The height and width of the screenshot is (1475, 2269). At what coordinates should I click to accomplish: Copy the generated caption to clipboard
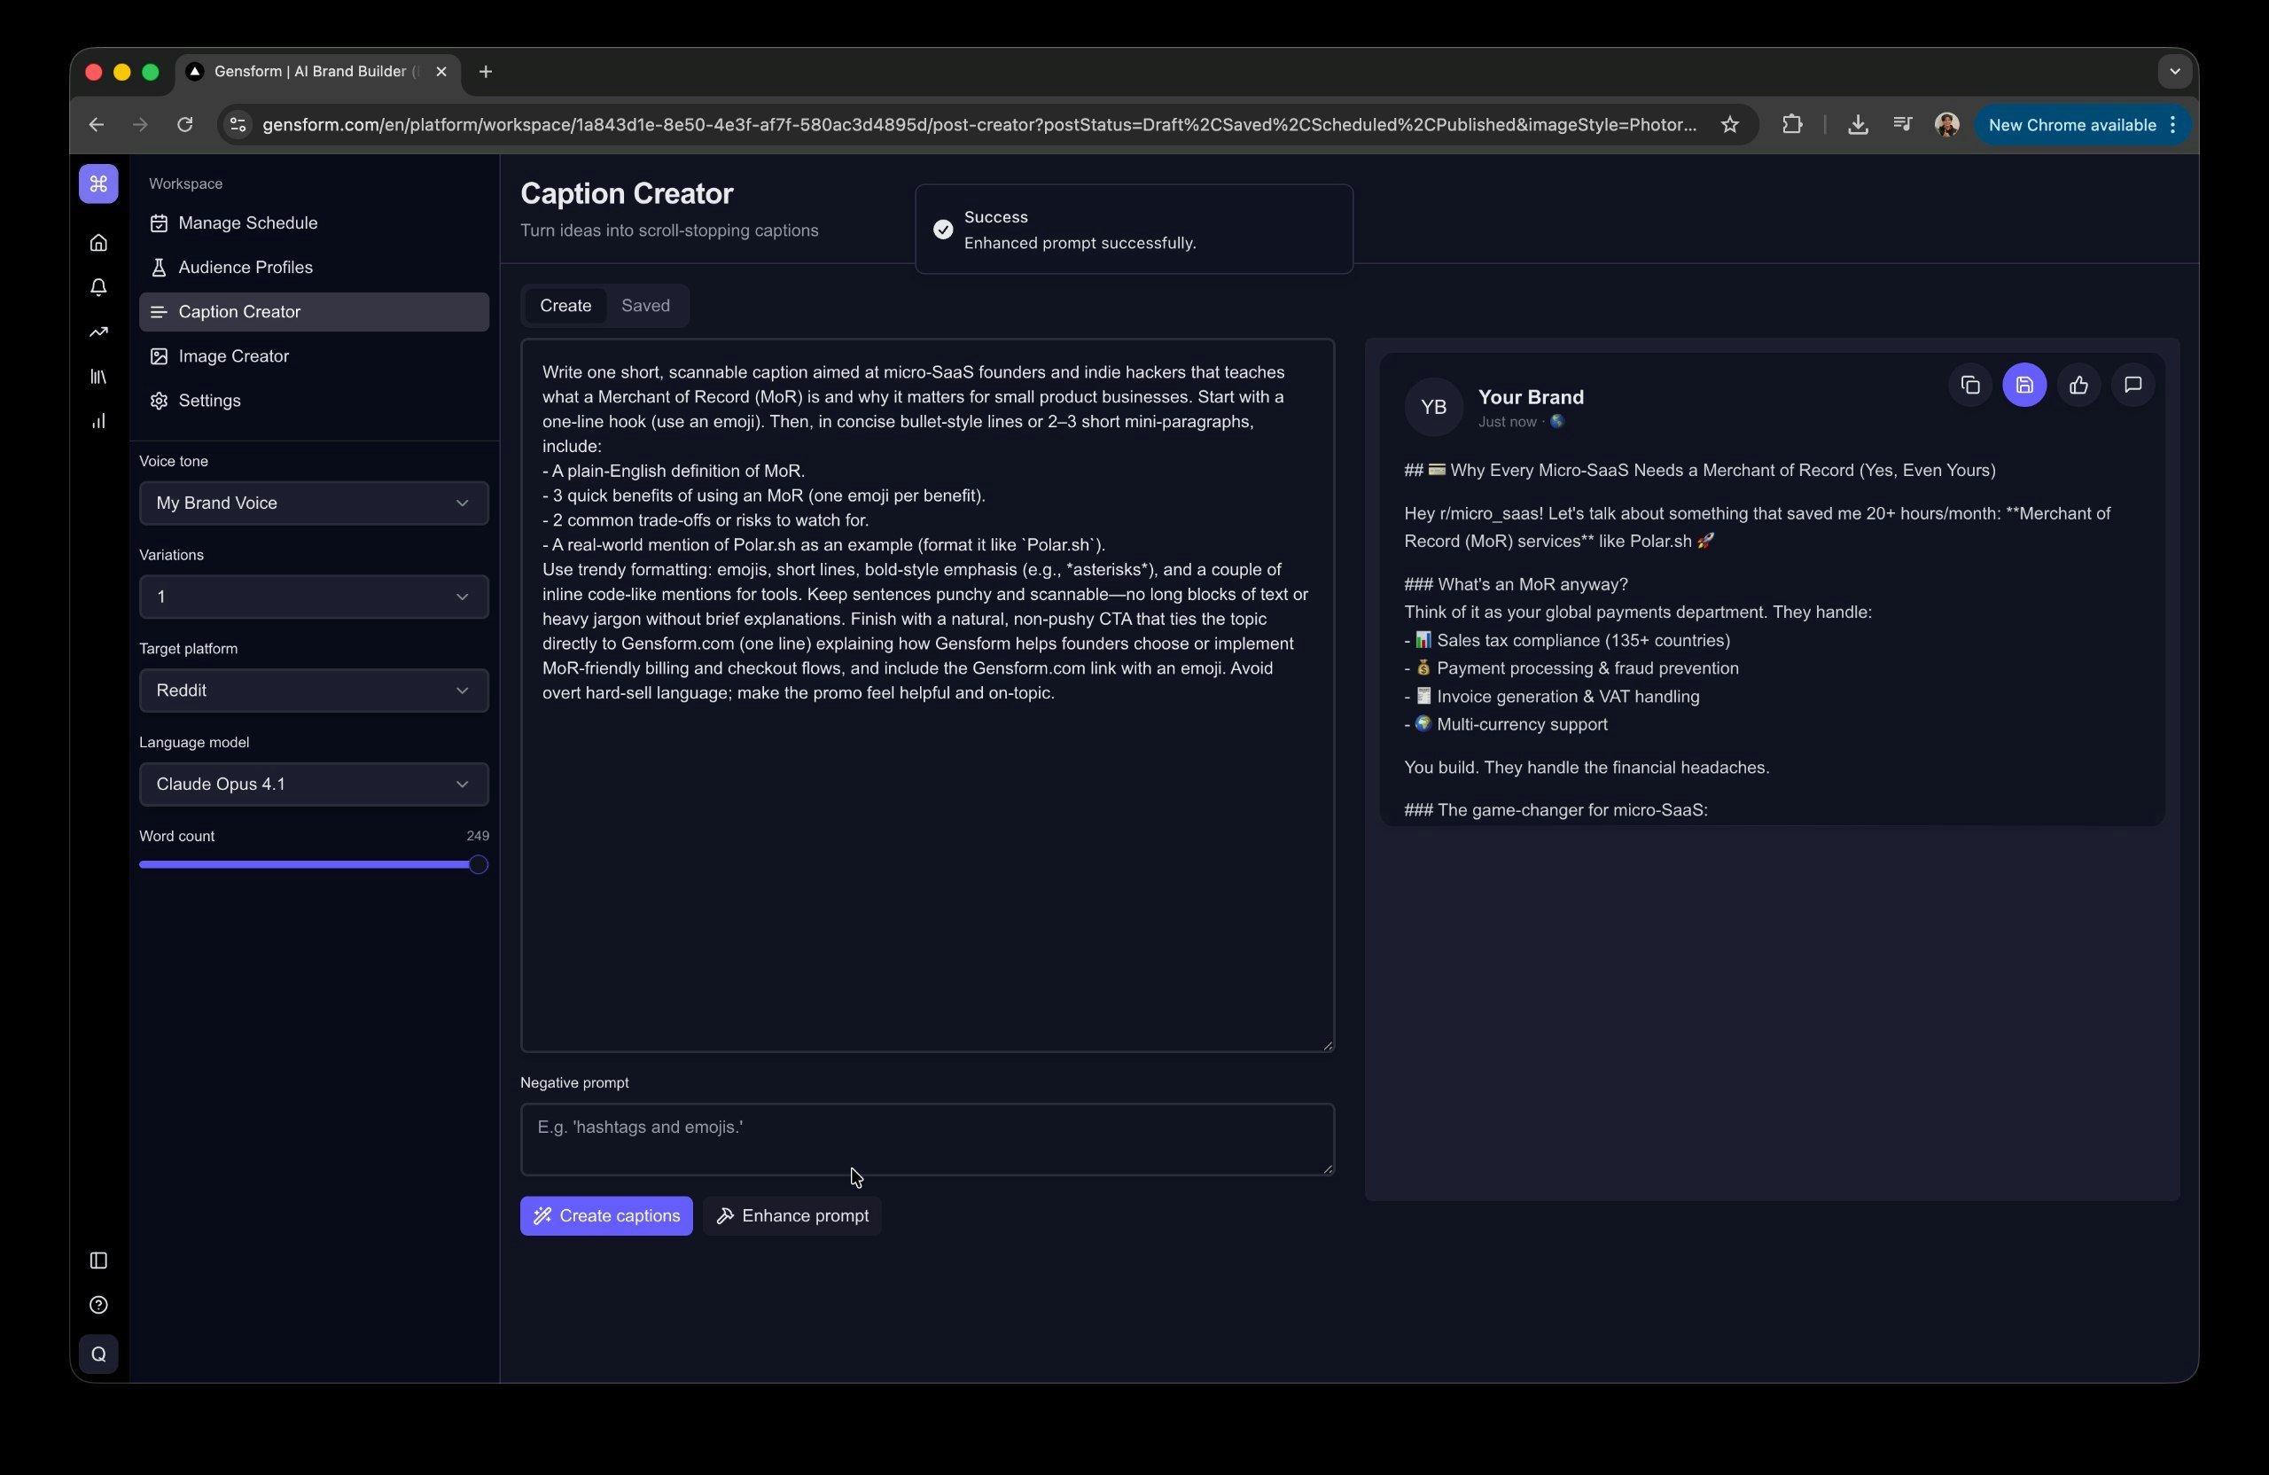coord(1969,386)
